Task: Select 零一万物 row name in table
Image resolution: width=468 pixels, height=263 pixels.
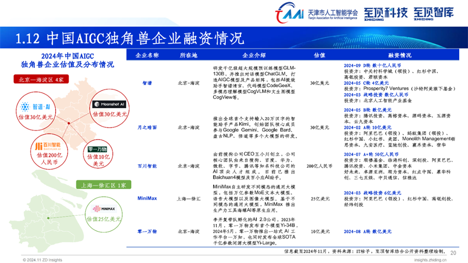Action: [x=147, y=230]
